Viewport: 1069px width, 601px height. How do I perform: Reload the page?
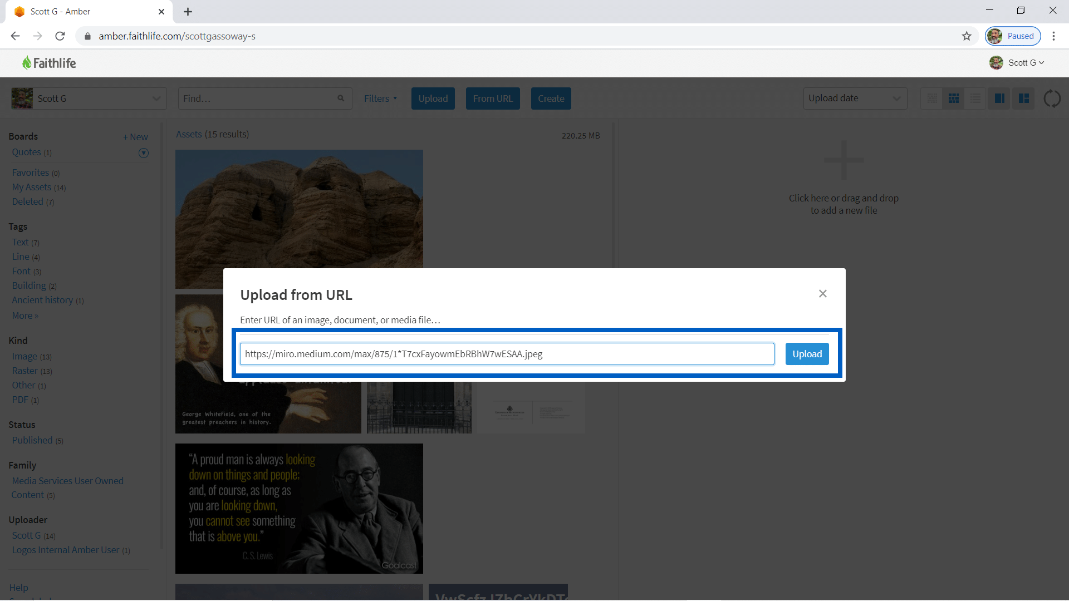[60, 36]
